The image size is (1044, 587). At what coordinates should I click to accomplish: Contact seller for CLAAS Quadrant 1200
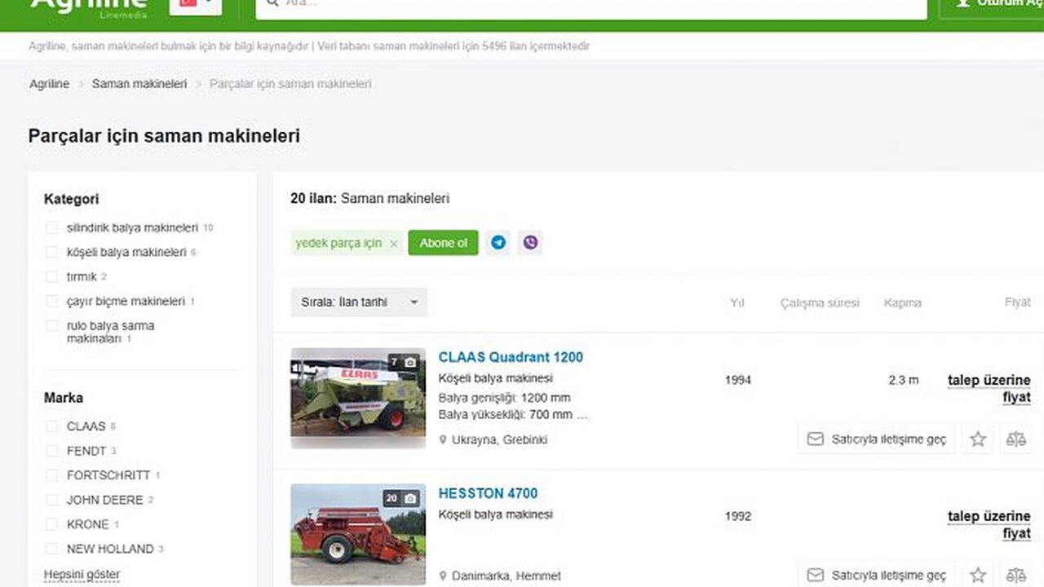click(877, 439)
